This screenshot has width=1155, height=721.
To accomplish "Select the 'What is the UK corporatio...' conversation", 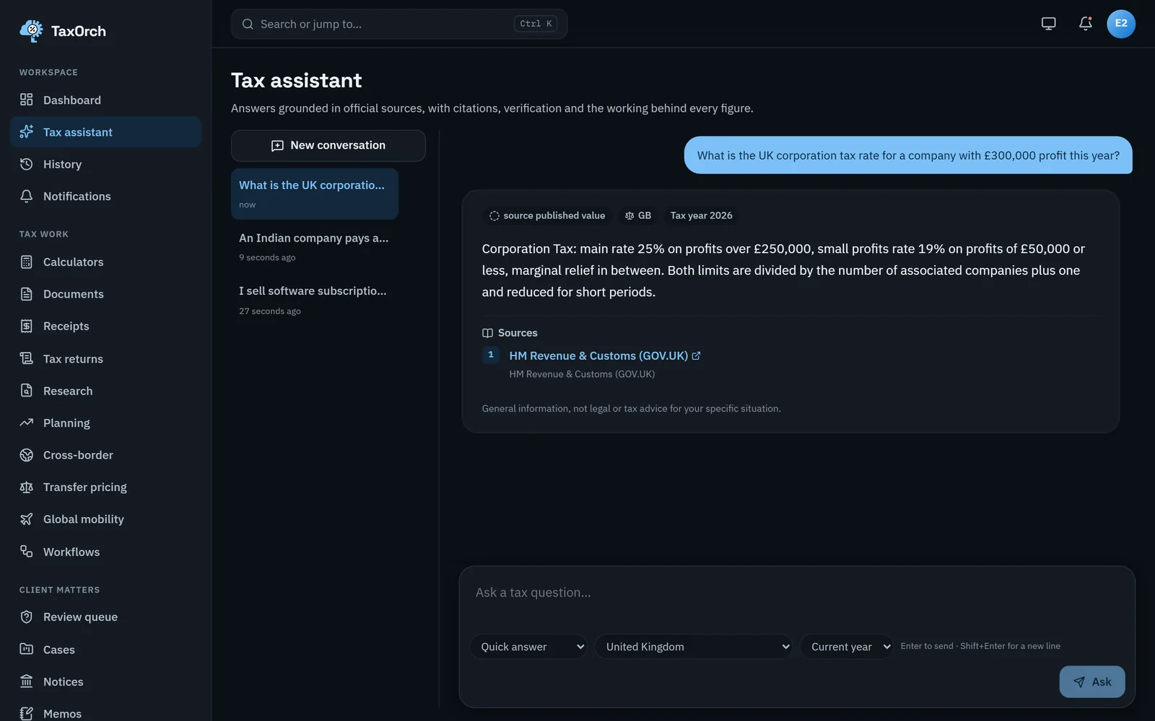I will 315,194.
